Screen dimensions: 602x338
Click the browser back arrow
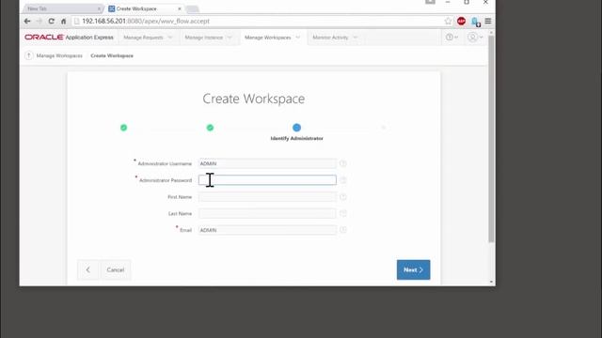coord(27,22)
